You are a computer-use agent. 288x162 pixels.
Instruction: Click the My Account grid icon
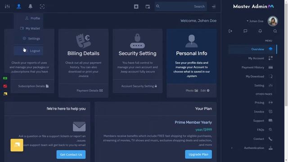(x=270, y=58)
